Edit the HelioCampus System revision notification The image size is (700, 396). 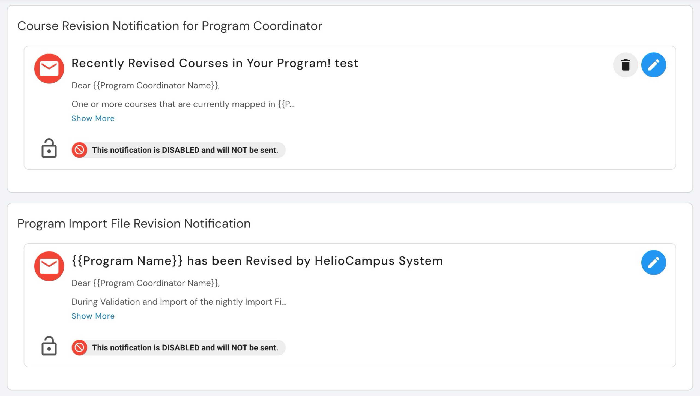tap(653, 262)
